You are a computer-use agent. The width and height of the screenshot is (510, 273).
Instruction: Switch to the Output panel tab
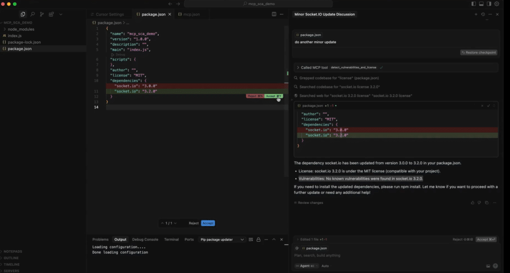click(120, 240)
